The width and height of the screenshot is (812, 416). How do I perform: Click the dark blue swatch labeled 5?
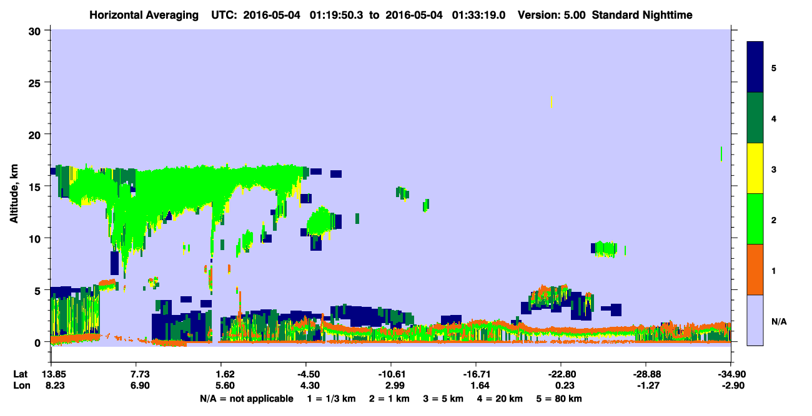tap(755, 67)
